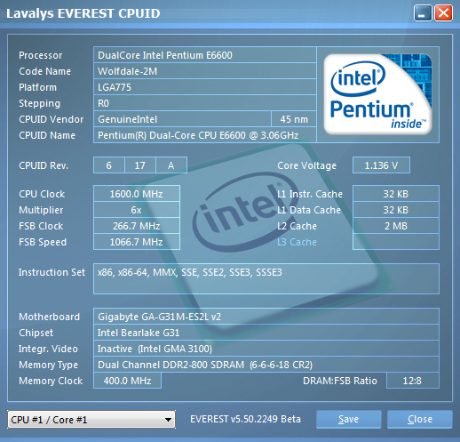Click the empty L3 Cache value field
This screenshot has height=442, width=460.
pyautogui.click(x=396, y=242)
